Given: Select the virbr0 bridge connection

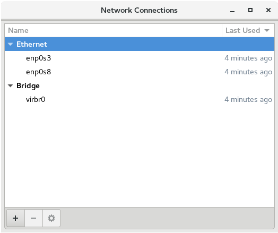Looking at the screenshot, I should (x=140, y=100).
